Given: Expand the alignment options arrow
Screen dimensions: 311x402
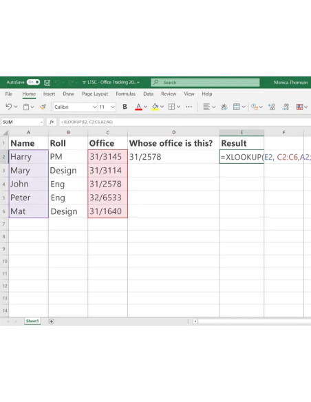Looking at the screenshot, I should click(214, 107).
